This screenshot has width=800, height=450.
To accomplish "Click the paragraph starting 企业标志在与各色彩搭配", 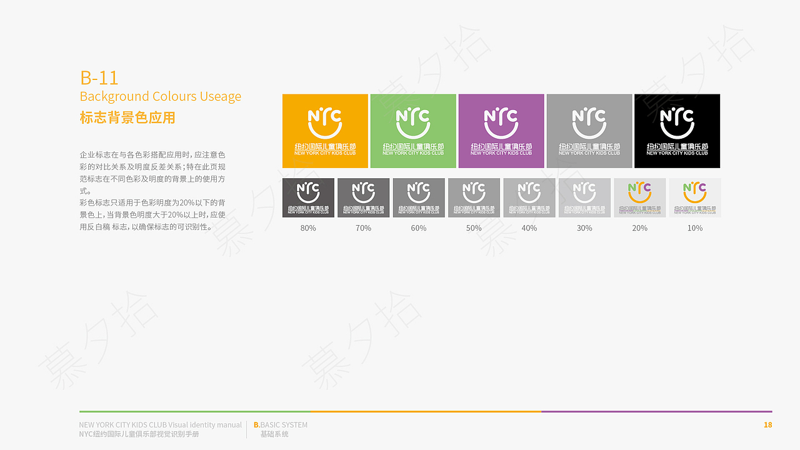I will click(x=152, y=172).
